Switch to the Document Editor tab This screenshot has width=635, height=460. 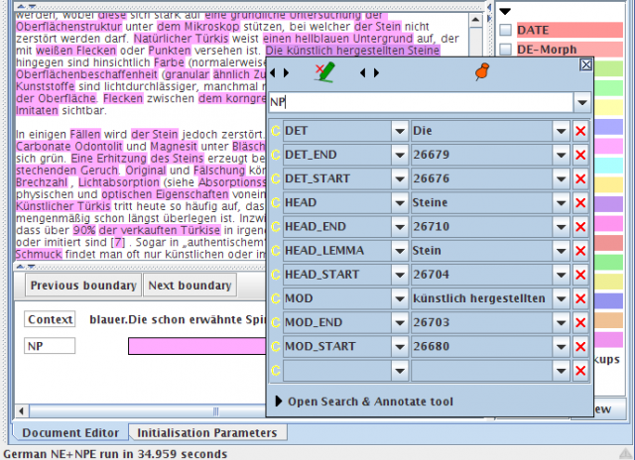click(x=69, y=433)
